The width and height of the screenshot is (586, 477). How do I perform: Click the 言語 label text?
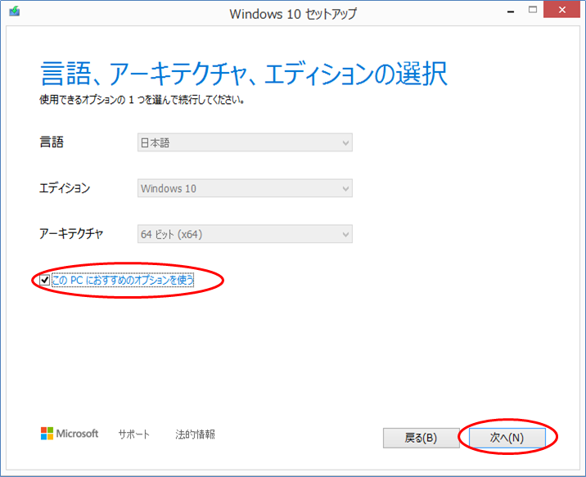(52, 142)
